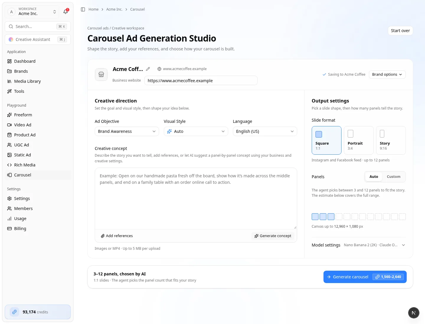
Task: Open the Freeform playground
Action: [38, 115]
